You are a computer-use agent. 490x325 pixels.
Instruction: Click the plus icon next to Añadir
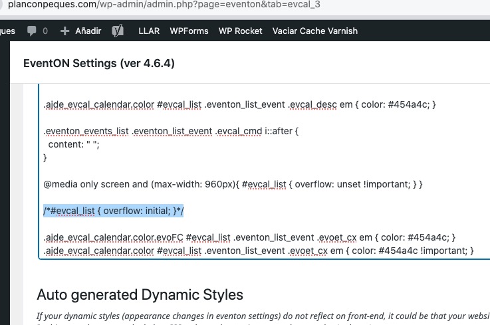pos(64,31)
